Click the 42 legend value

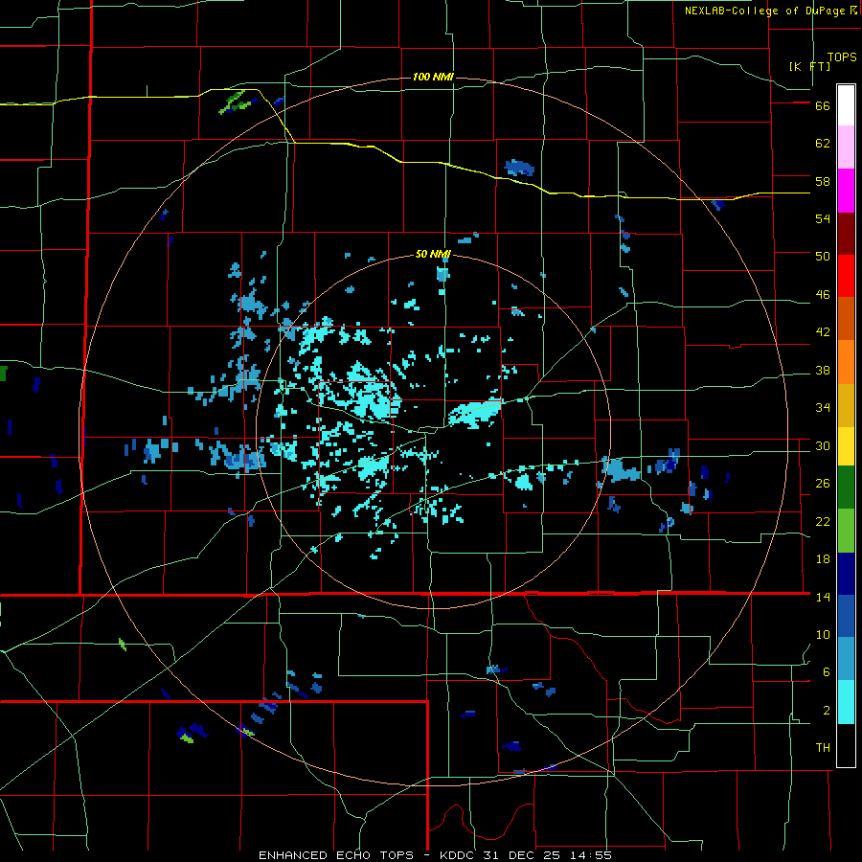point(823,332)
